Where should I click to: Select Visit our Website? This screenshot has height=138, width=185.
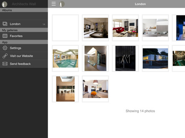pos(24,56)
